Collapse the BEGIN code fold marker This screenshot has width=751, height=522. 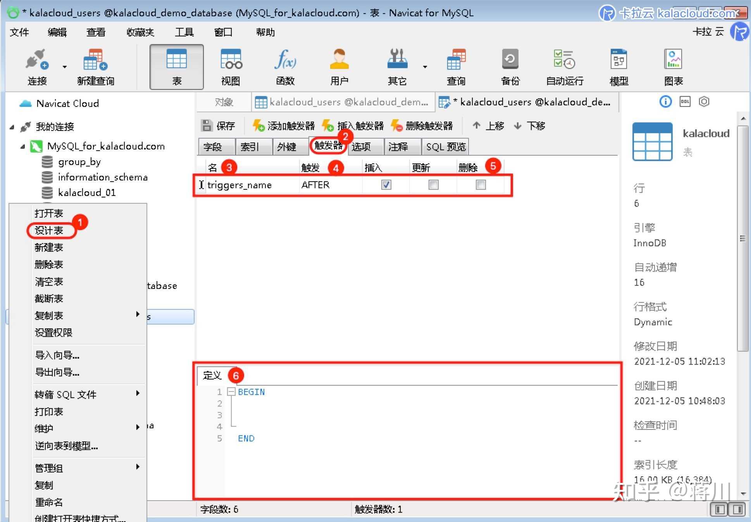pos(231,391)
